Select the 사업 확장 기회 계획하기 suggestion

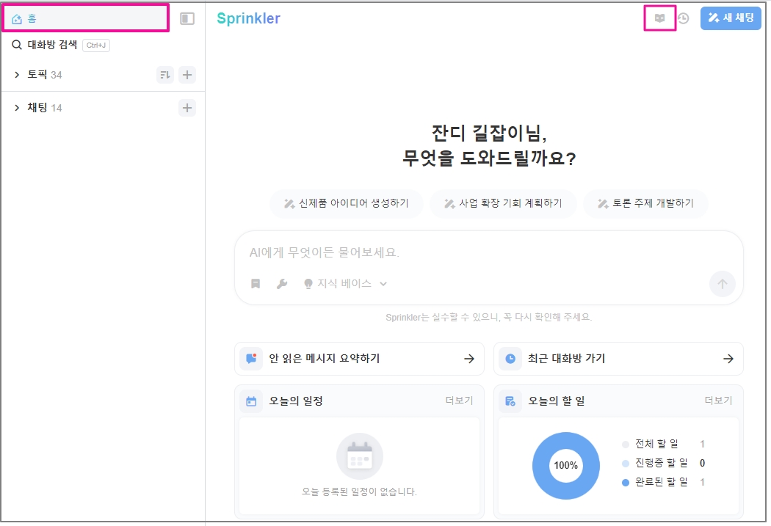(x=503, y=203)
